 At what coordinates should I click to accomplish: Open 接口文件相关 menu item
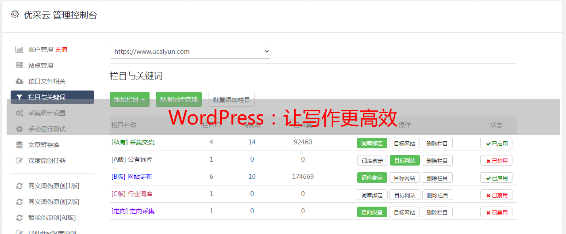click(47, 81)
